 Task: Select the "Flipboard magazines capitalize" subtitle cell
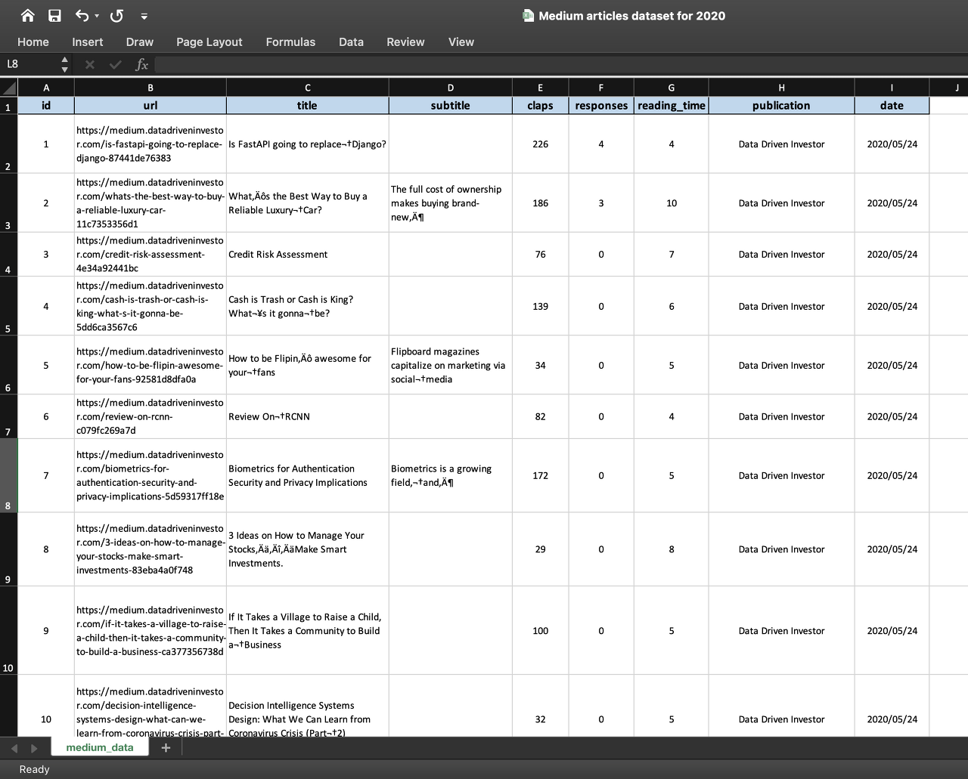(451, 365)
